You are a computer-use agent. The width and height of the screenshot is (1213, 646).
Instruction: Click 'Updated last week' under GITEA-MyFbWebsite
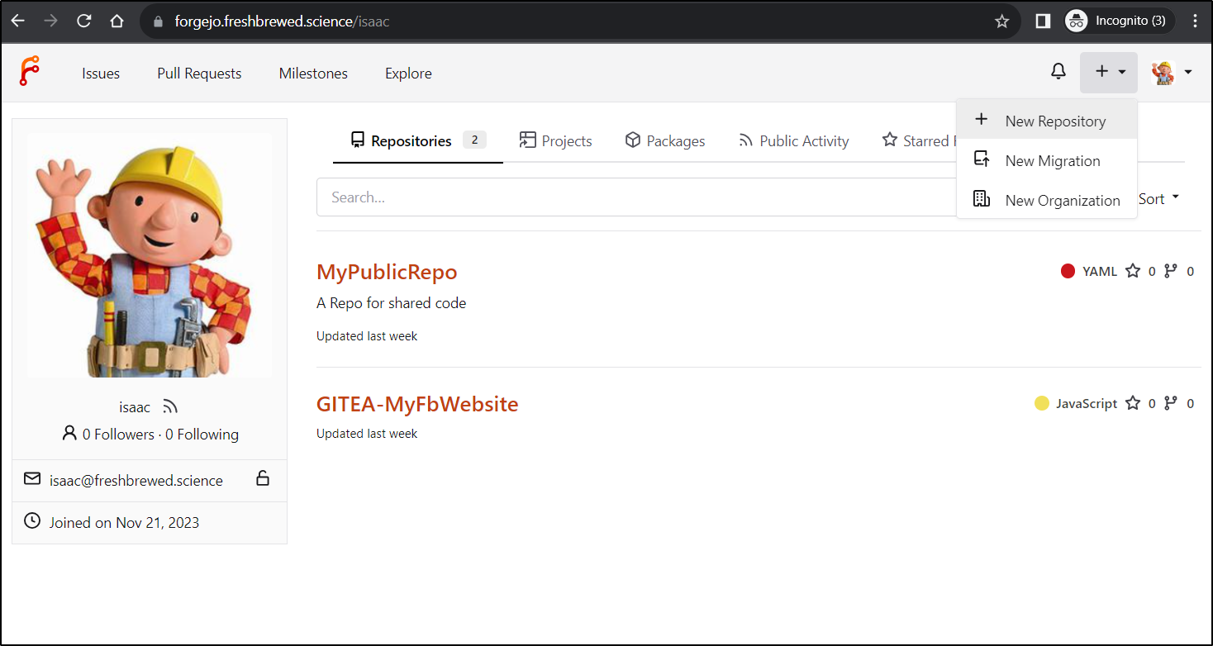[x=367, y=434]
